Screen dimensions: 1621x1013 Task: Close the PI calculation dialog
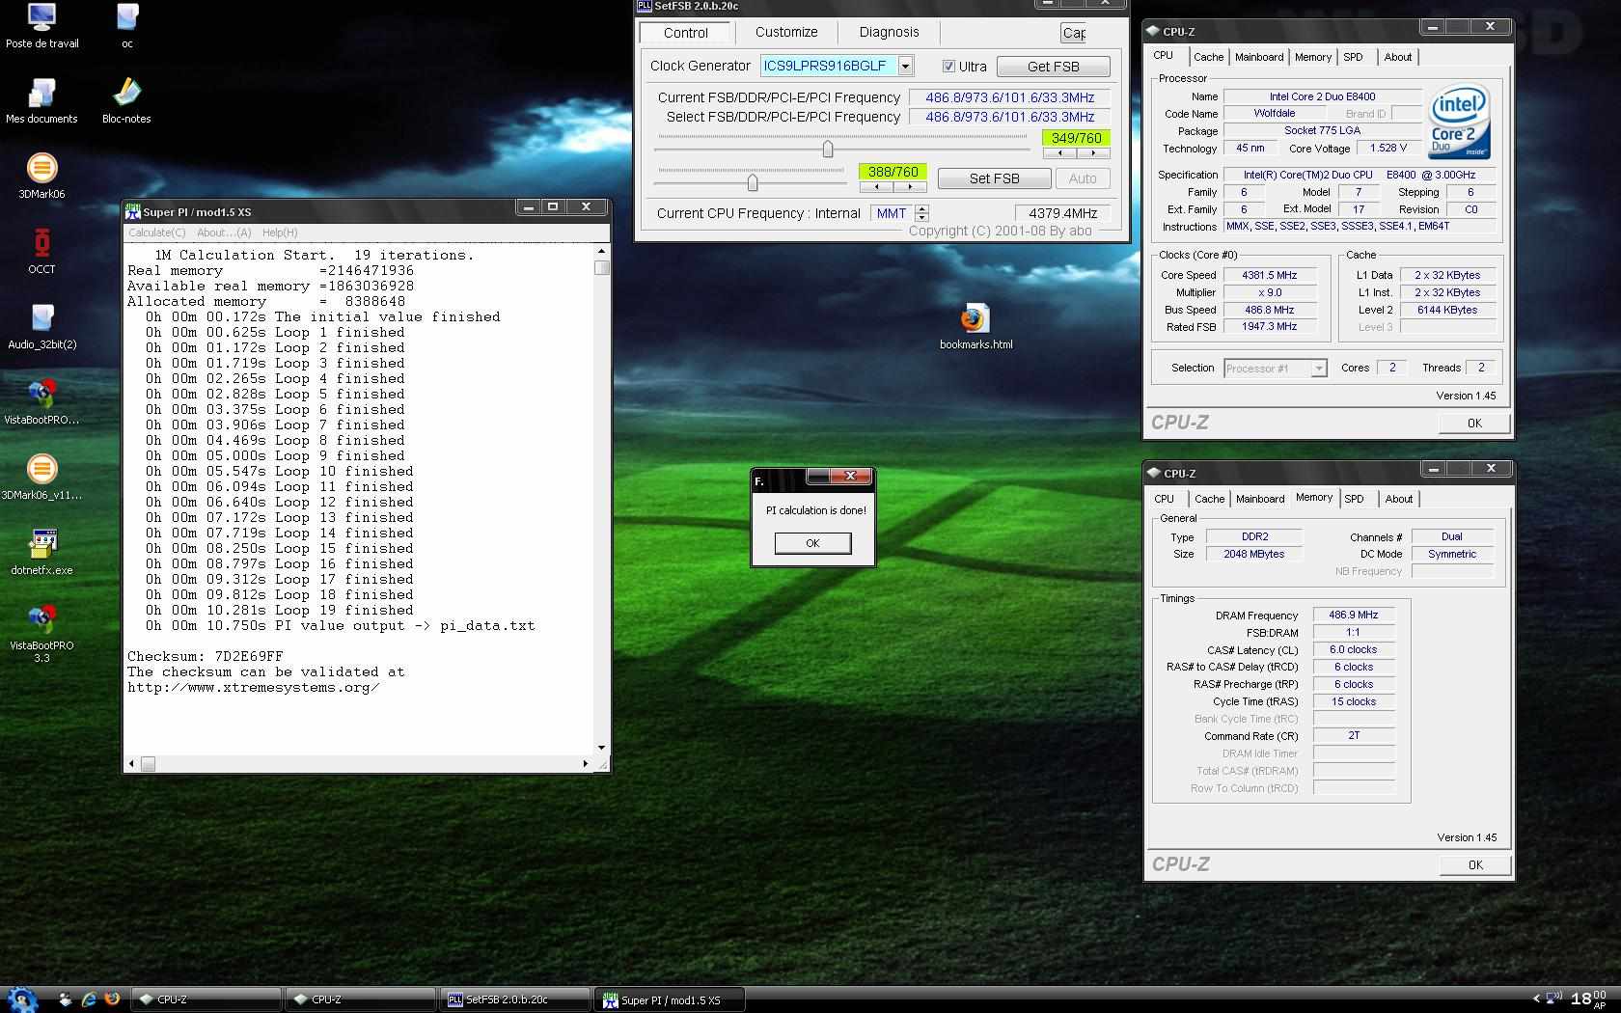click(x=850, y=476)
